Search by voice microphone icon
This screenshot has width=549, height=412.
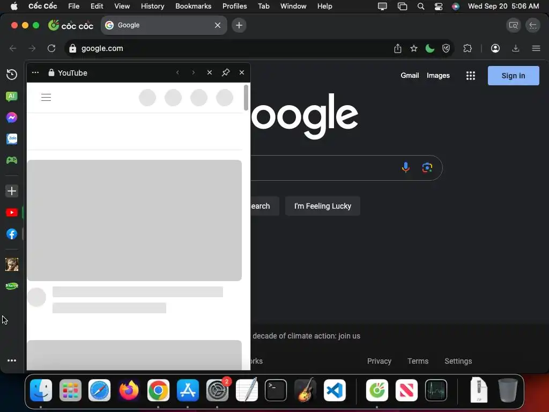406,167
